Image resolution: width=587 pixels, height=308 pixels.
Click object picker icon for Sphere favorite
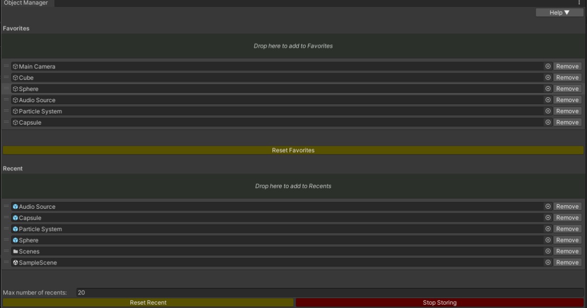click(x=548, y=89)
